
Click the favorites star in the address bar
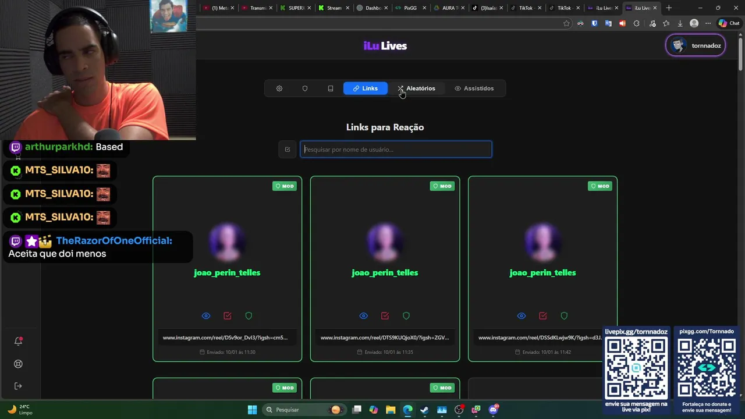coord(566,23)
